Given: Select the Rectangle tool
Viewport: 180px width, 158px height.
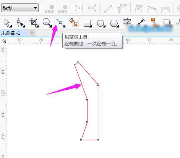Looking at the screenshot, I should pos(87,23).
